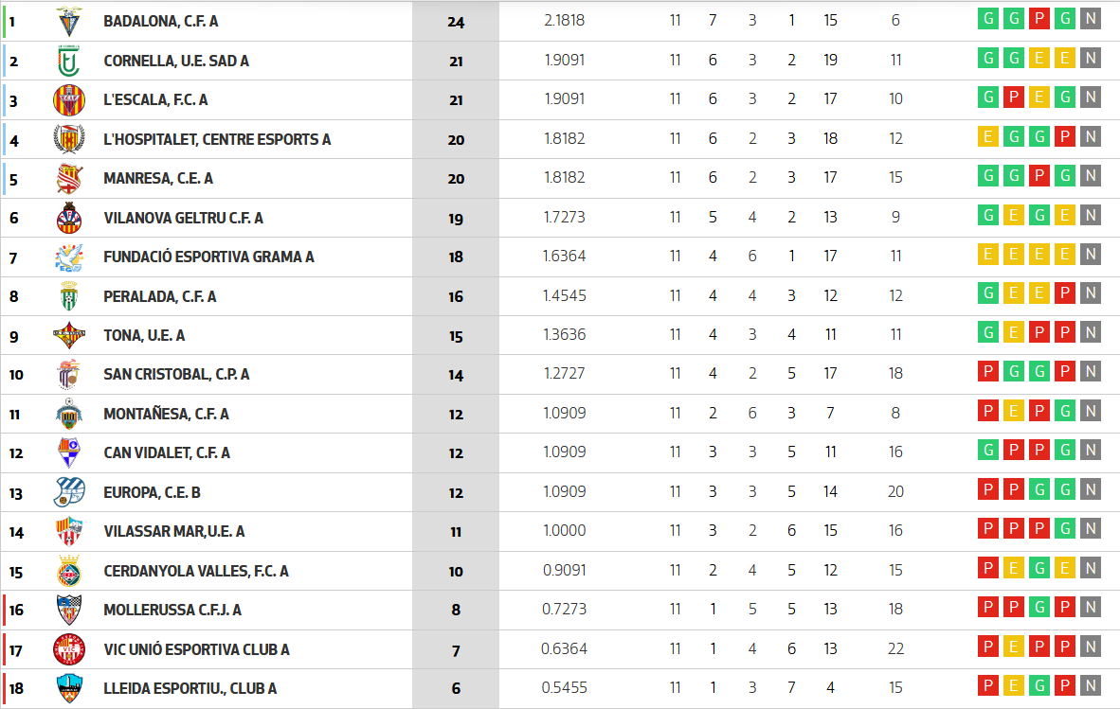1120x709 pixels.
Task: Click Cerdanyola Valles' green G result box
Action: pos(1039,569)
